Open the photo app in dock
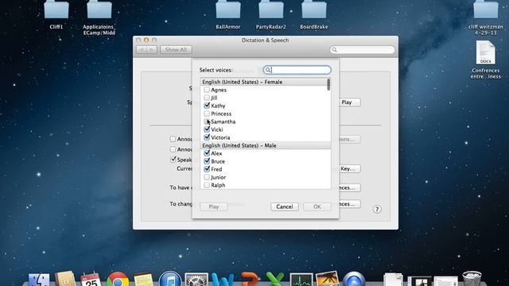 327,279
